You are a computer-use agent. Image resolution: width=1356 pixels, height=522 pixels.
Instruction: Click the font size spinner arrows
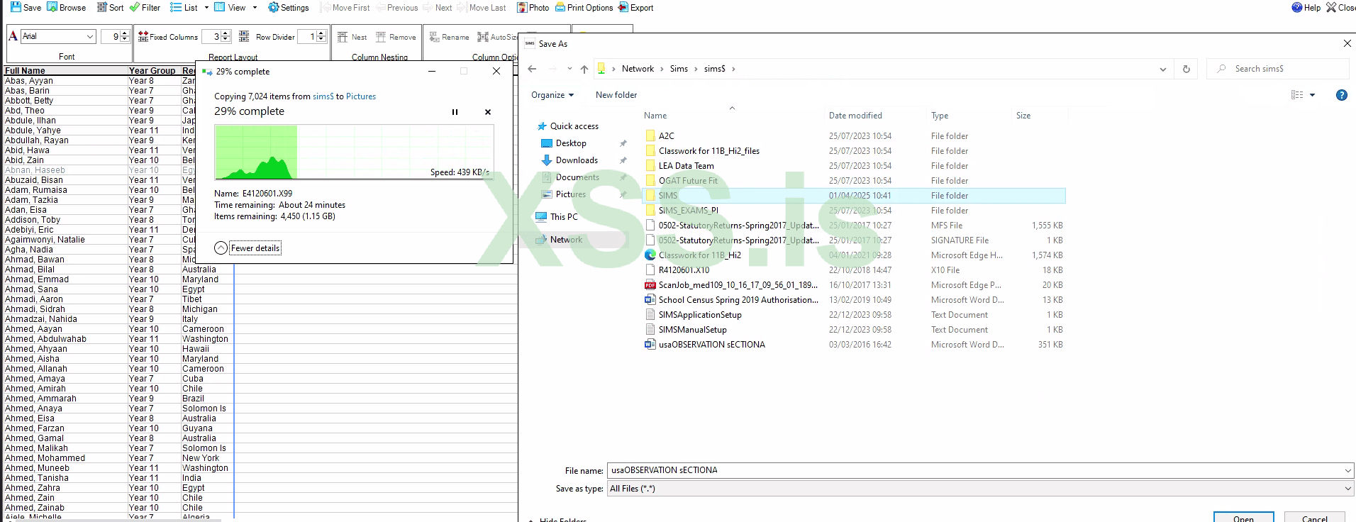click(x=126, y=36)
